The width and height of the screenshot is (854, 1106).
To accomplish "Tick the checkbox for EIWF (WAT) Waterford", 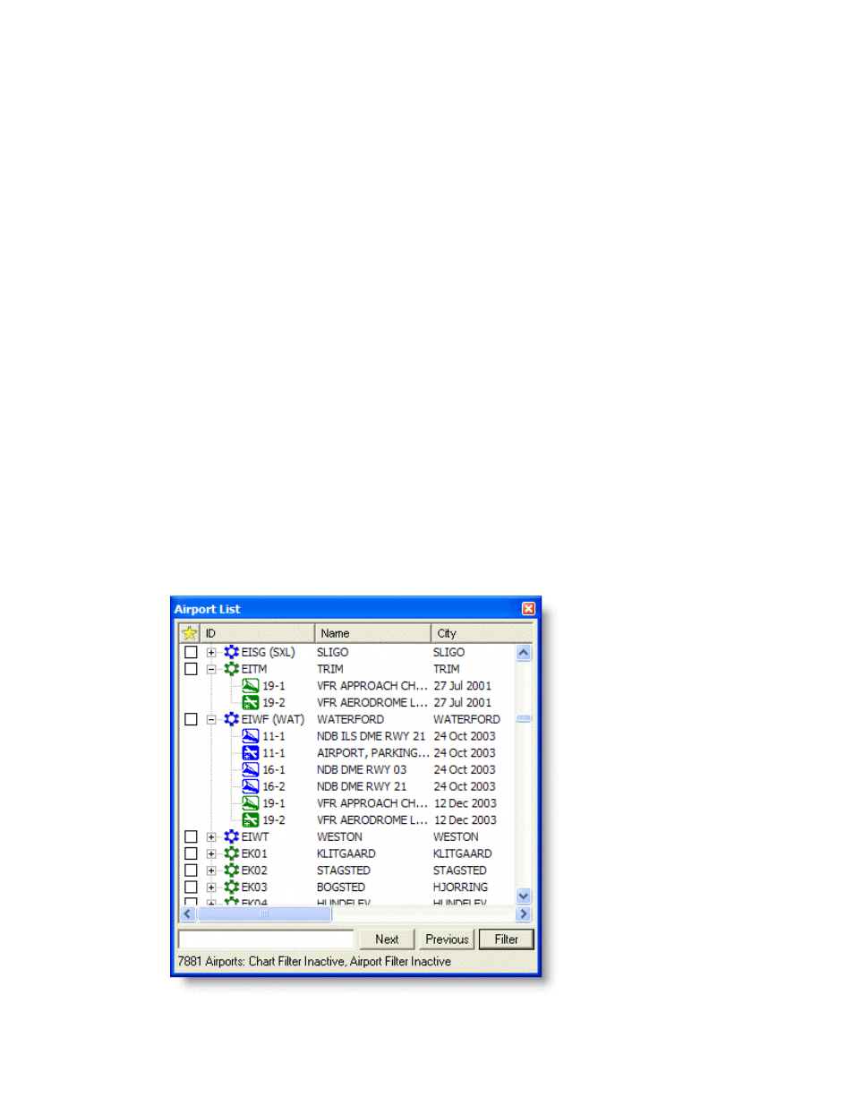I will 191,719.
